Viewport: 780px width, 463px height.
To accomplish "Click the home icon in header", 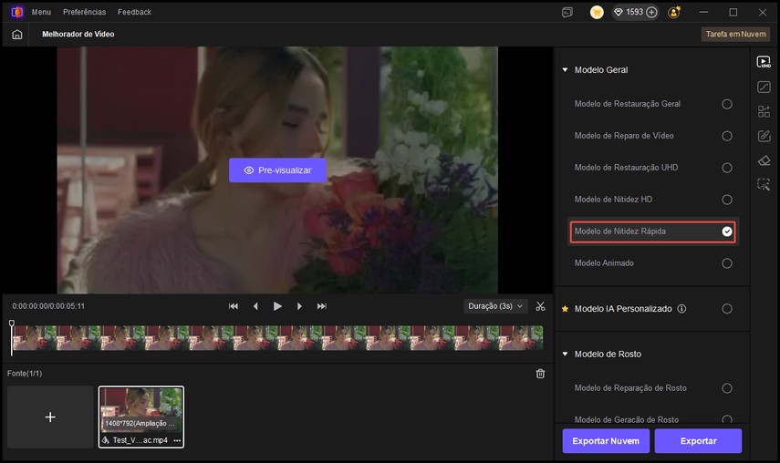I will coord(16,34).
